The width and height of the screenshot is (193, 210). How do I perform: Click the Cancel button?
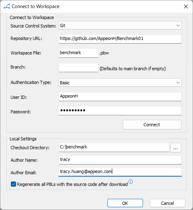tap(167, 203)
